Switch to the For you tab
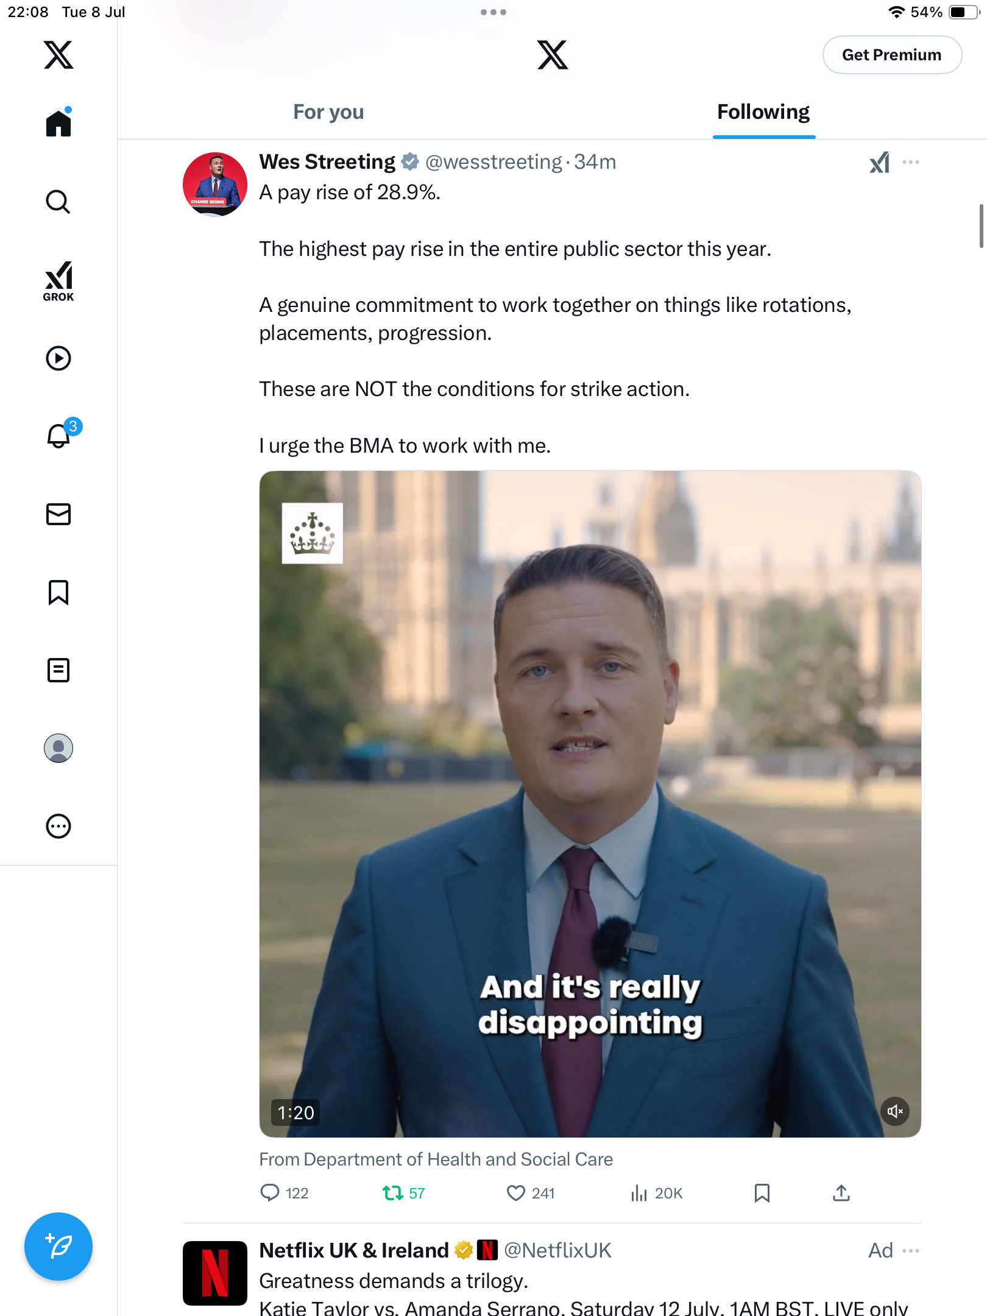The image size is (987, 1316). tap(328, 112)
